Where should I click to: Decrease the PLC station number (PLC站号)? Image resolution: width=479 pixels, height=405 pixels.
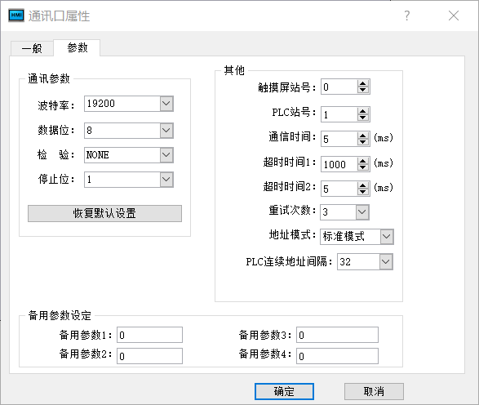(x=362, y=118)
